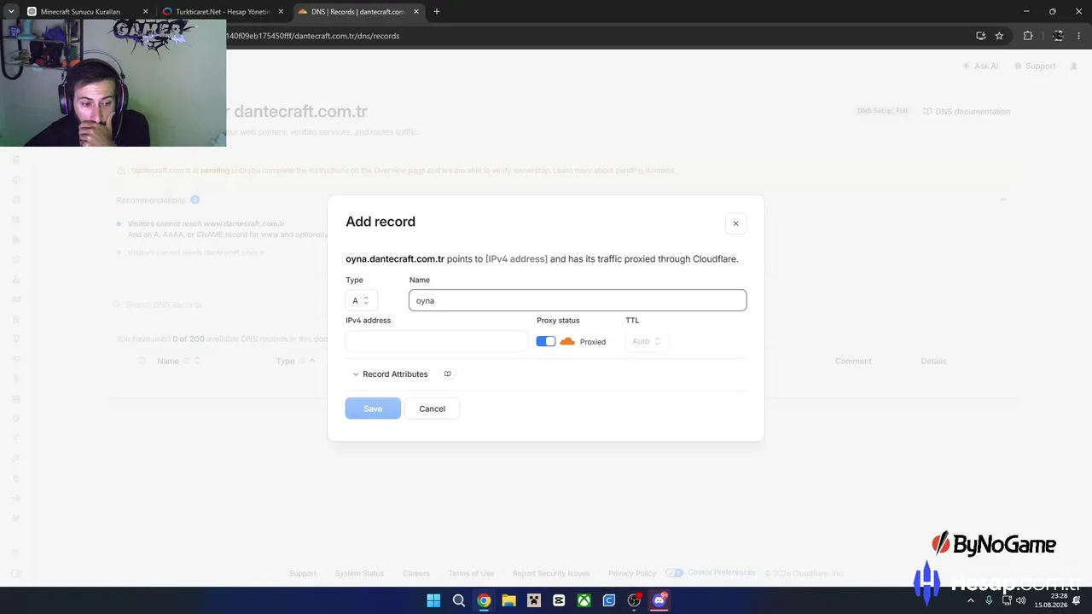Open the Terms of Use footer link
This screenshot has height=614, width=1092.
coord(471,573)
